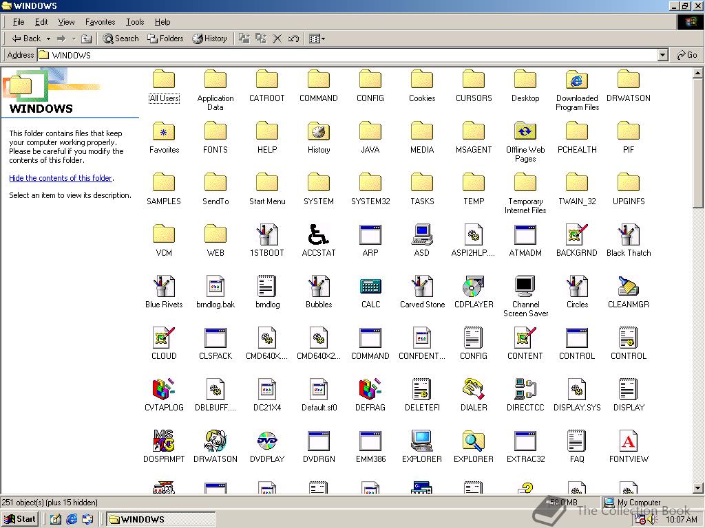This screenshot has height=528, width=705.
Task: Expand the Address bar dropdown arrow
Action: coord(662,55)
